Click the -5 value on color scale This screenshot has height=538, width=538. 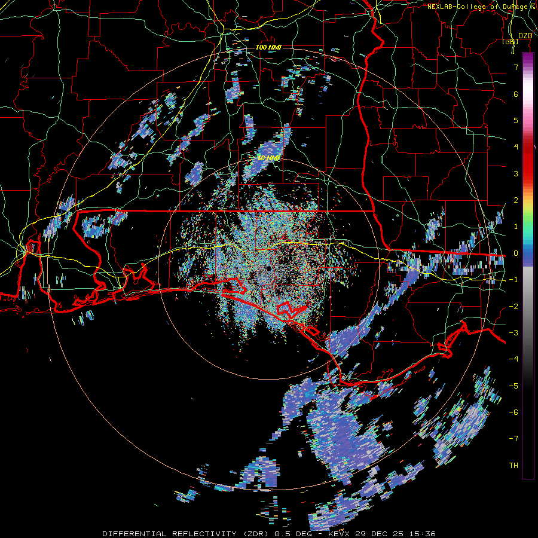click(x=513, y=386)
